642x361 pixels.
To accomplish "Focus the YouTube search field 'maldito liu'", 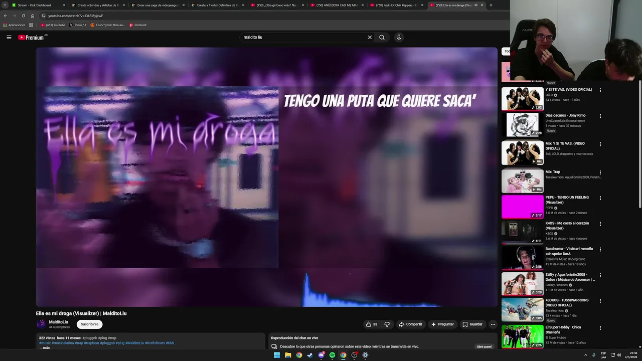I will coord(303,37).
